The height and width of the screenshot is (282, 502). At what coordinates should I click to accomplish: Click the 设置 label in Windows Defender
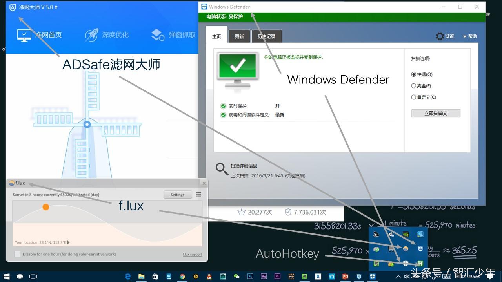click(x=449, y=36)
